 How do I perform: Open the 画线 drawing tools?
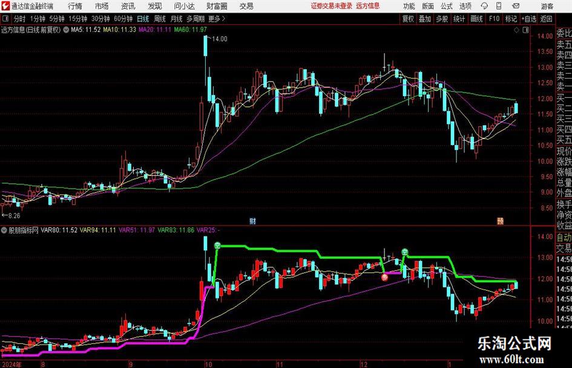coord(476,19)
